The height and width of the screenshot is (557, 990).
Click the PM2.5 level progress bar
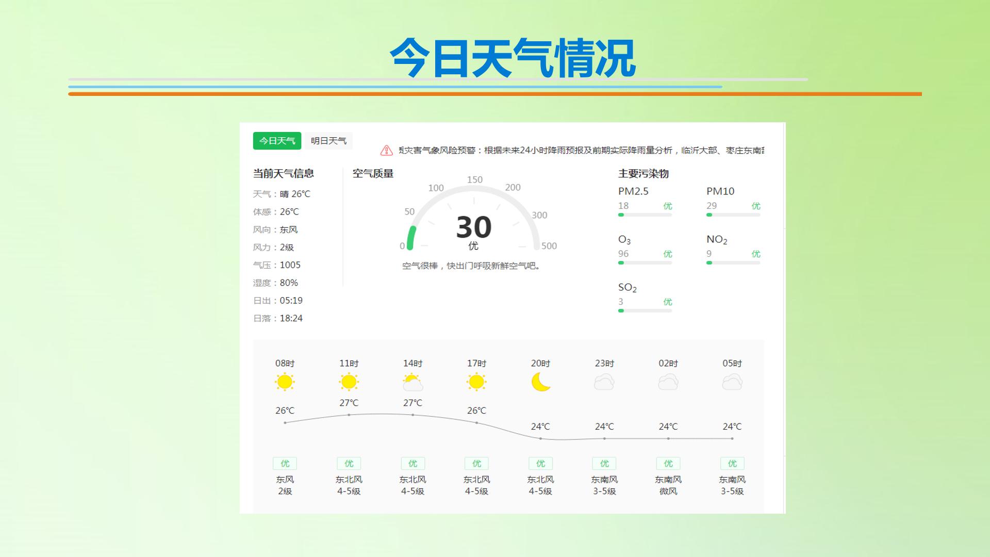pyautogui.click(x=645, y=215)
